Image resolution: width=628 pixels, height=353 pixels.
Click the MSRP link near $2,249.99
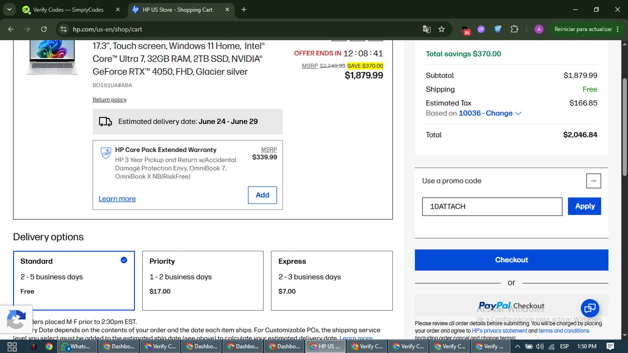(x=310, y=66)
